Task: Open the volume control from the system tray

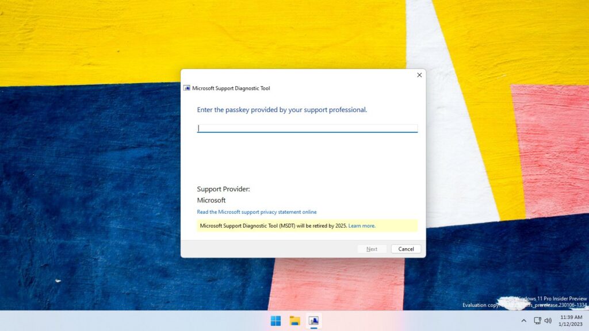Action: pos(548,321)
